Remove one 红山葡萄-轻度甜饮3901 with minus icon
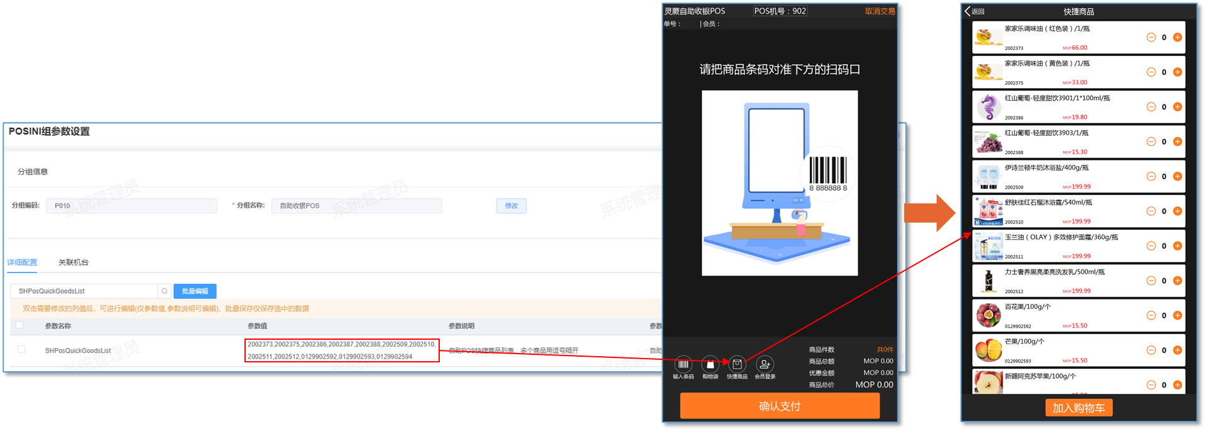Screen dimensions: 1206x431 (x=1151, y=107)
